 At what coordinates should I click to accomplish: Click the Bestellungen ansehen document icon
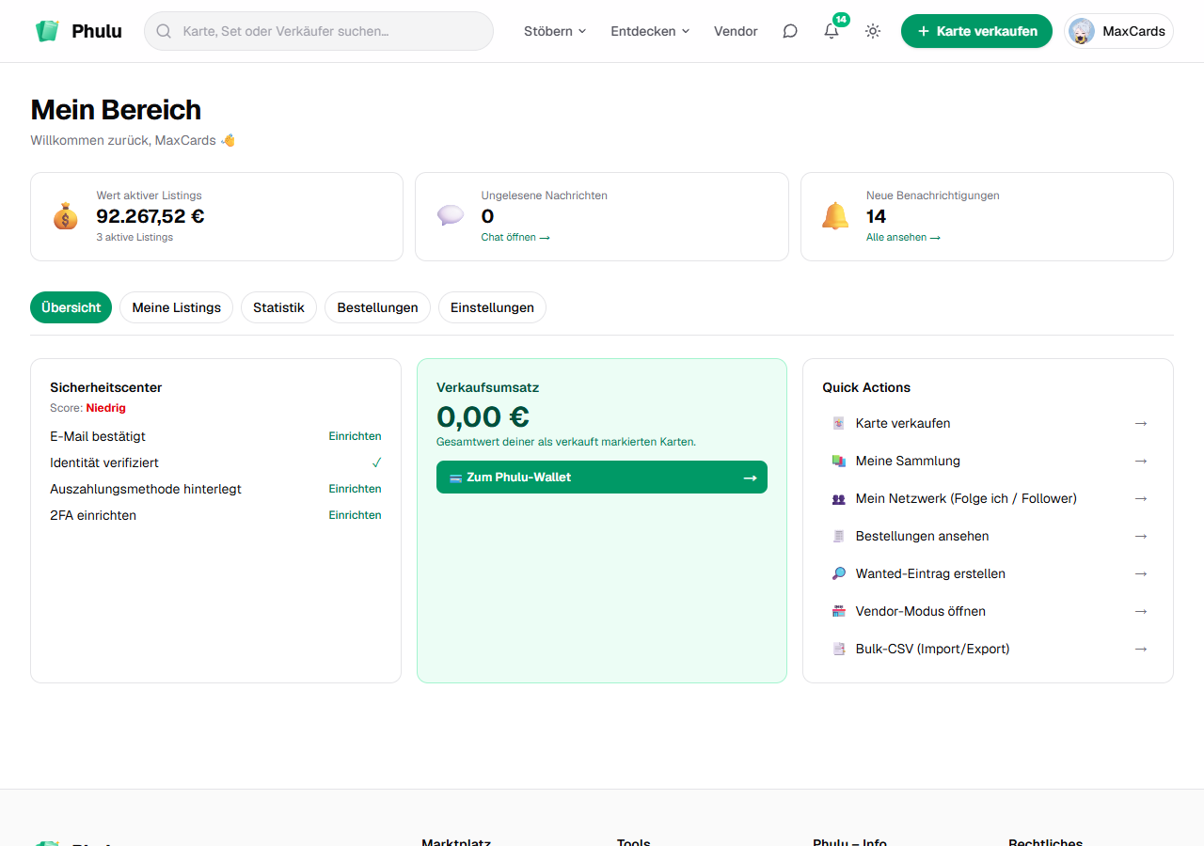tap(839, 536)
